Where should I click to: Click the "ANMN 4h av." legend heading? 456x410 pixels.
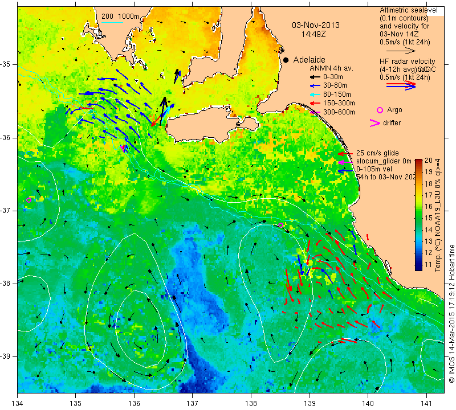[331, 68]
